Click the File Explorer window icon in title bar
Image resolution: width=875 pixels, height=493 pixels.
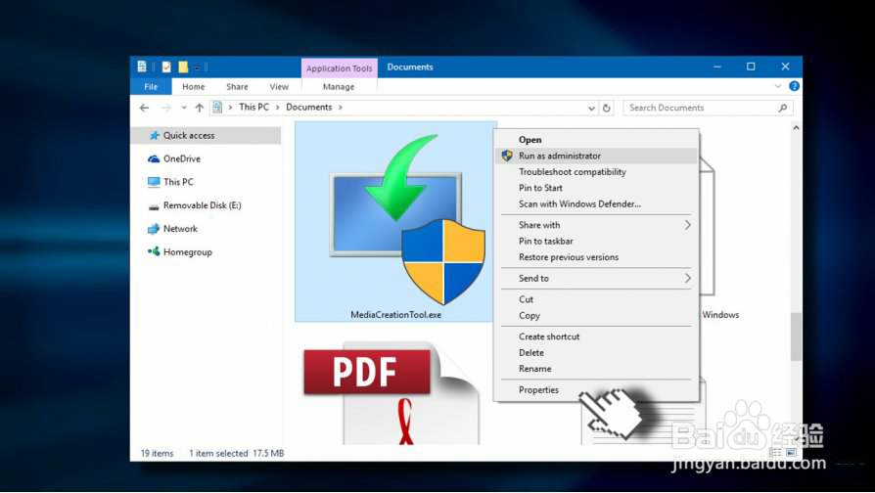pyautogui.click(x=142, y=67)
